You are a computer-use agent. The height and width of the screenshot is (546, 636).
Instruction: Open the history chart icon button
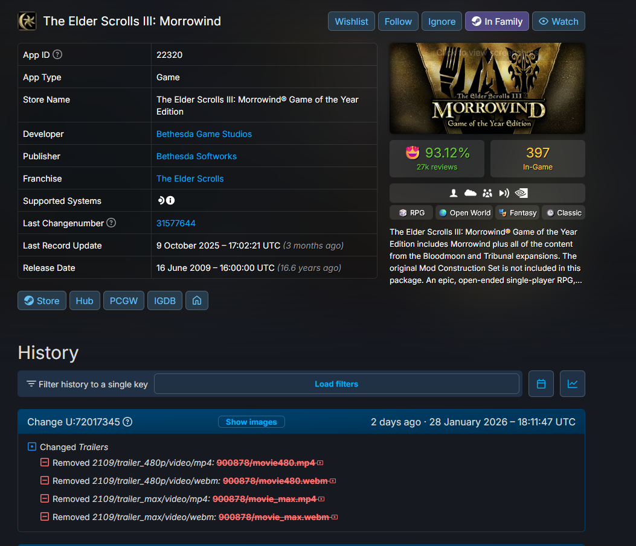[x=573, y=384]
